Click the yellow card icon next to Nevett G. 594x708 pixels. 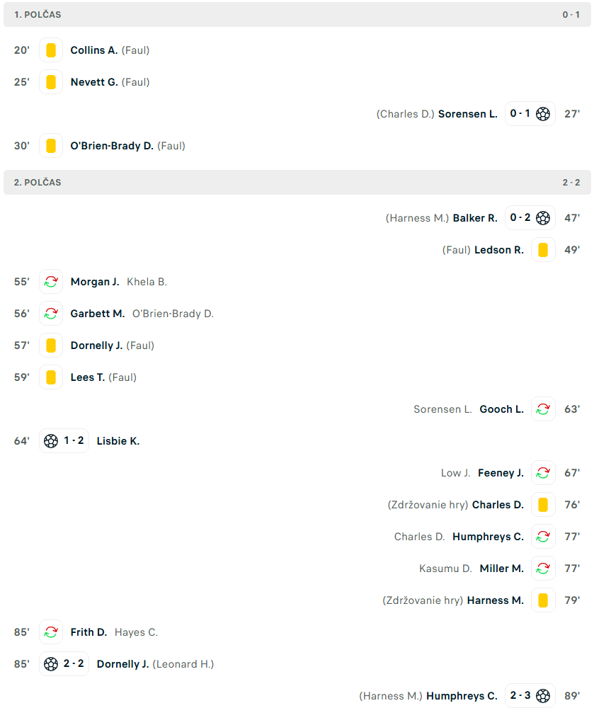(51, 82)
